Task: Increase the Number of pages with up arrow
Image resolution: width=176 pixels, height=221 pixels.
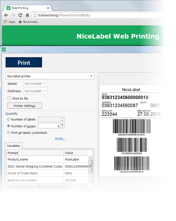Action: (x=63, y=125)
